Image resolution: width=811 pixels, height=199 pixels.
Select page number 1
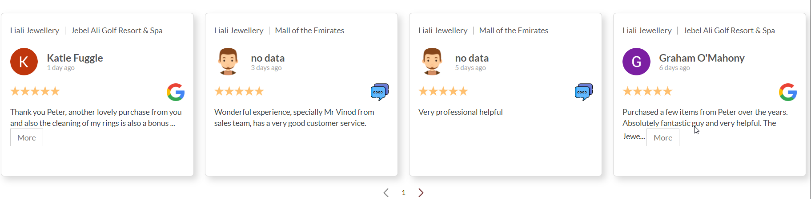(403, 193)
